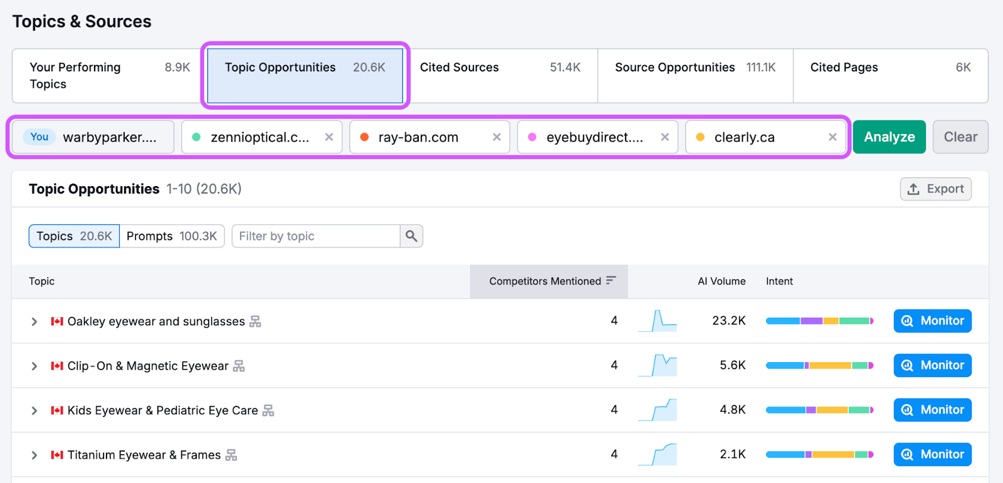
Task: Expand the Oakley eyewear and sunglasses row
Action: pos(34,321)
